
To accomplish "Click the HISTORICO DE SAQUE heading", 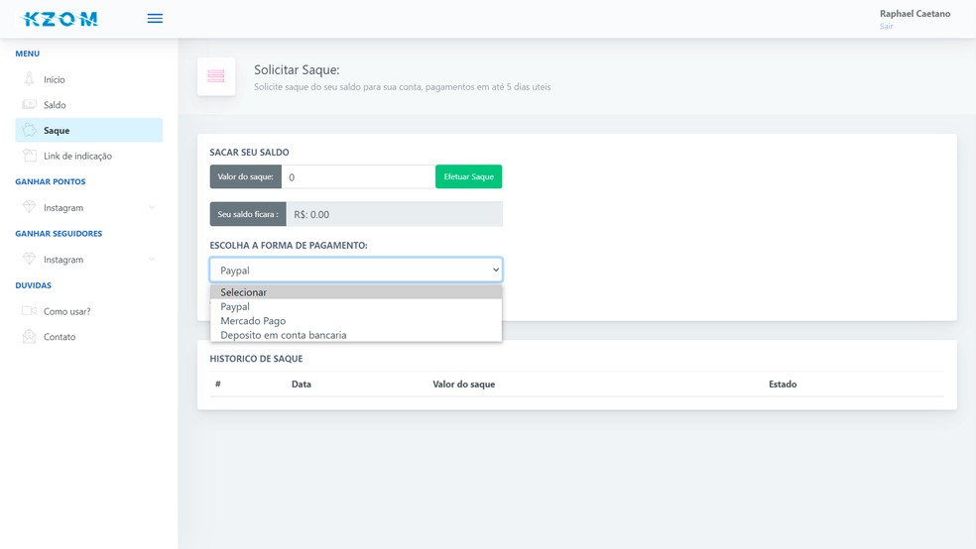I will [257, 359].
